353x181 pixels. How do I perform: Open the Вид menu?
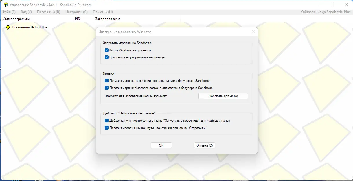(x=26, y=12)
